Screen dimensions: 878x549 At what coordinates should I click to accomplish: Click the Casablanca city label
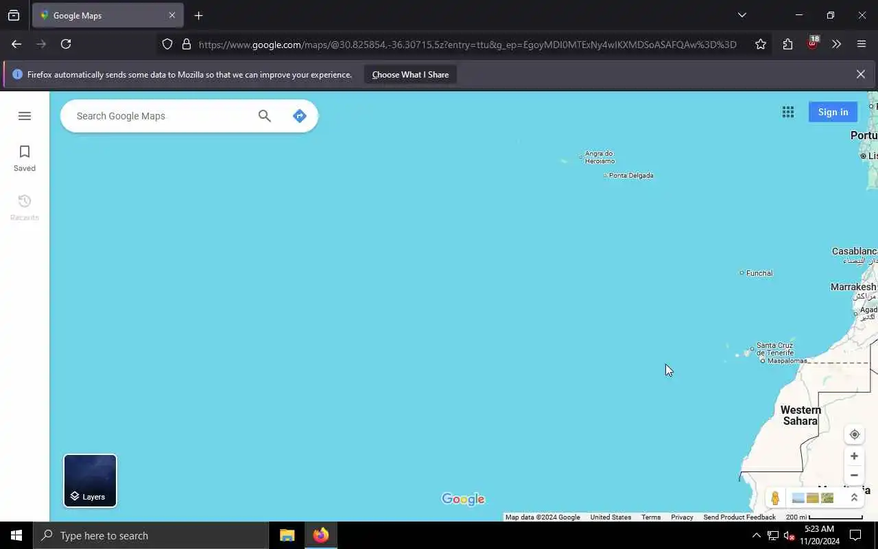point(855,251)
